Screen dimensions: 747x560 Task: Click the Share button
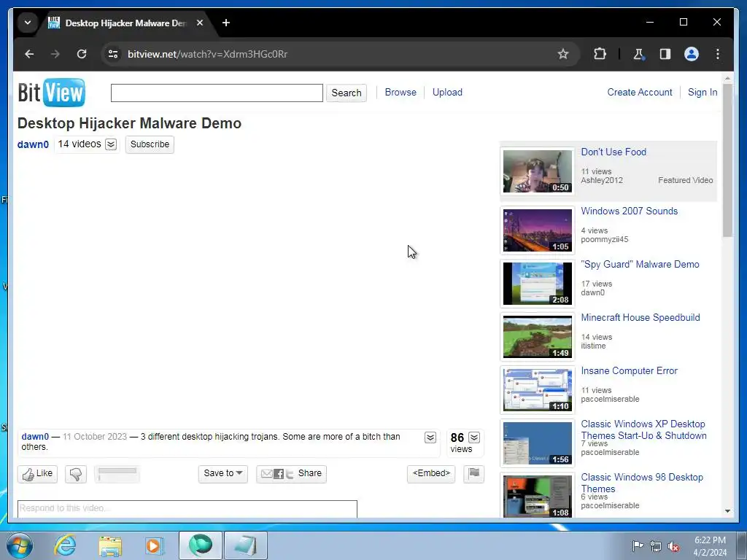tap(291, 474)
